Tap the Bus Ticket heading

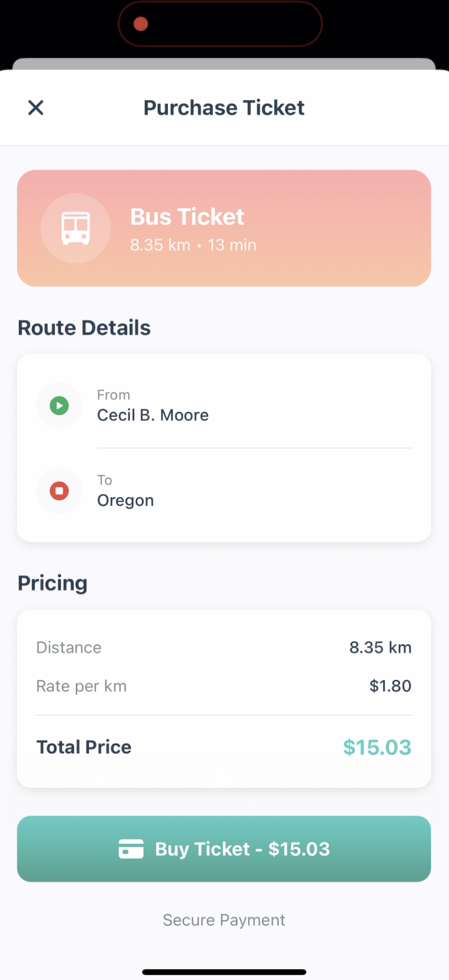(x=187, y=217)
